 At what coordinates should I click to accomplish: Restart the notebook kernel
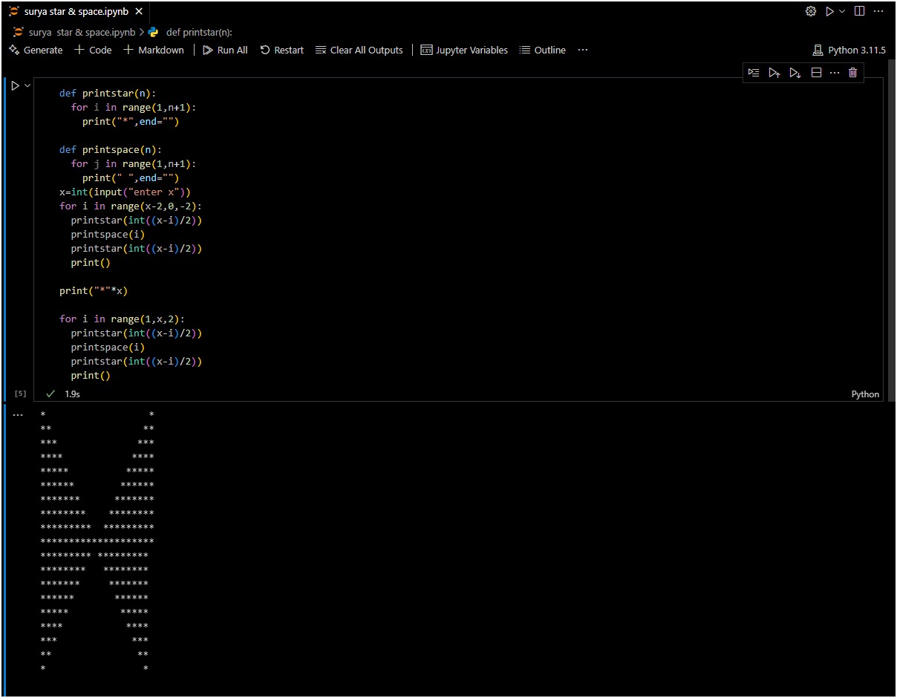pyautogui.click(x=281, y=50)
